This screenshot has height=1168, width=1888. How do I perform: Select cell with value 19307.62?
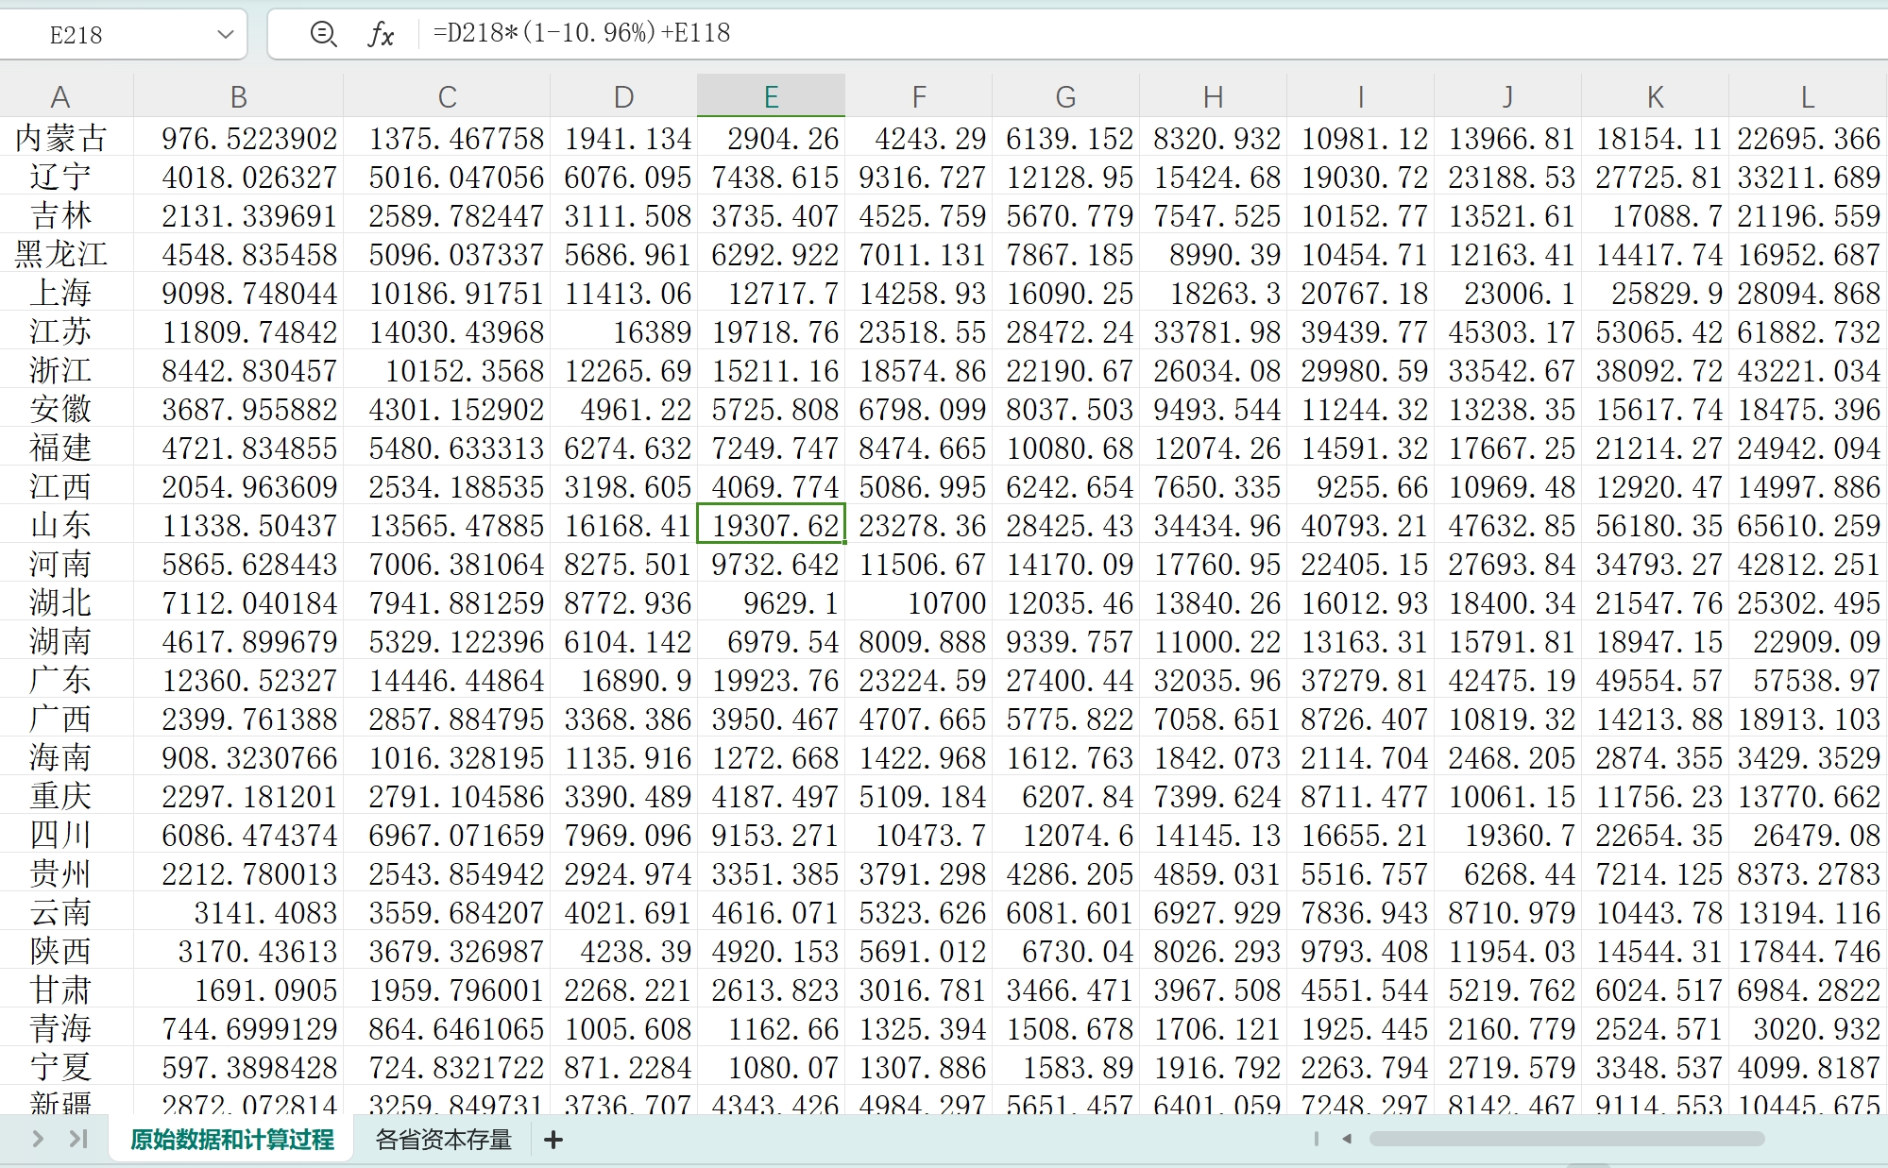point(771,526)
